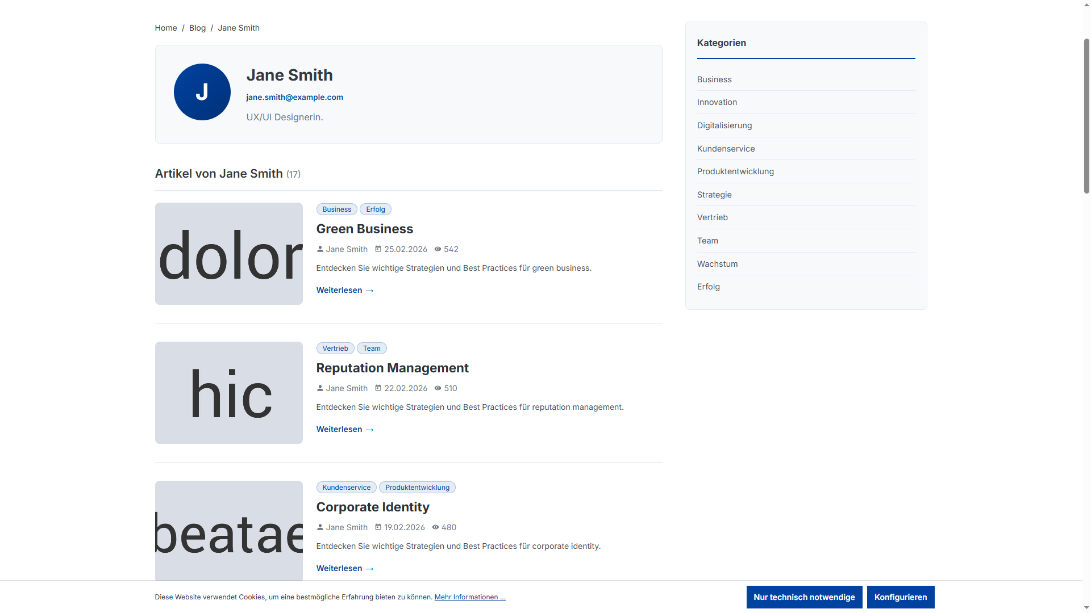Click the Kategorien sidebar heading

click(x=722, y=43)
